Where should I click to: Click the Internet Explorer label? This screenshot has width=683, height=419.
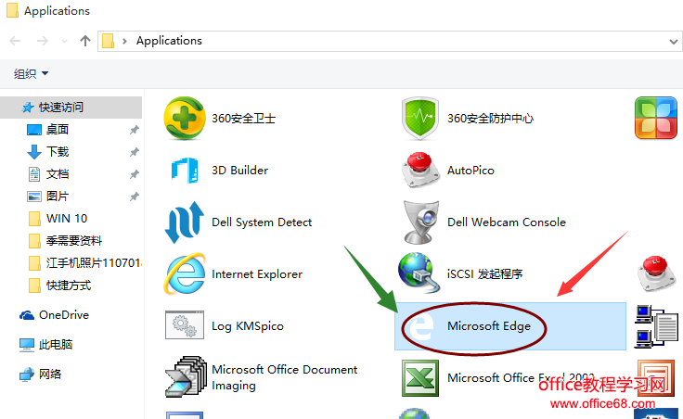point(257,274)
